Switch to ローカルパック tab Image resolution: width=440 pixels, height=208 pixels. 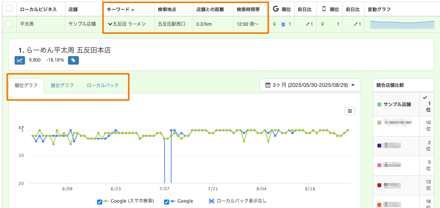tap(103, 85)
